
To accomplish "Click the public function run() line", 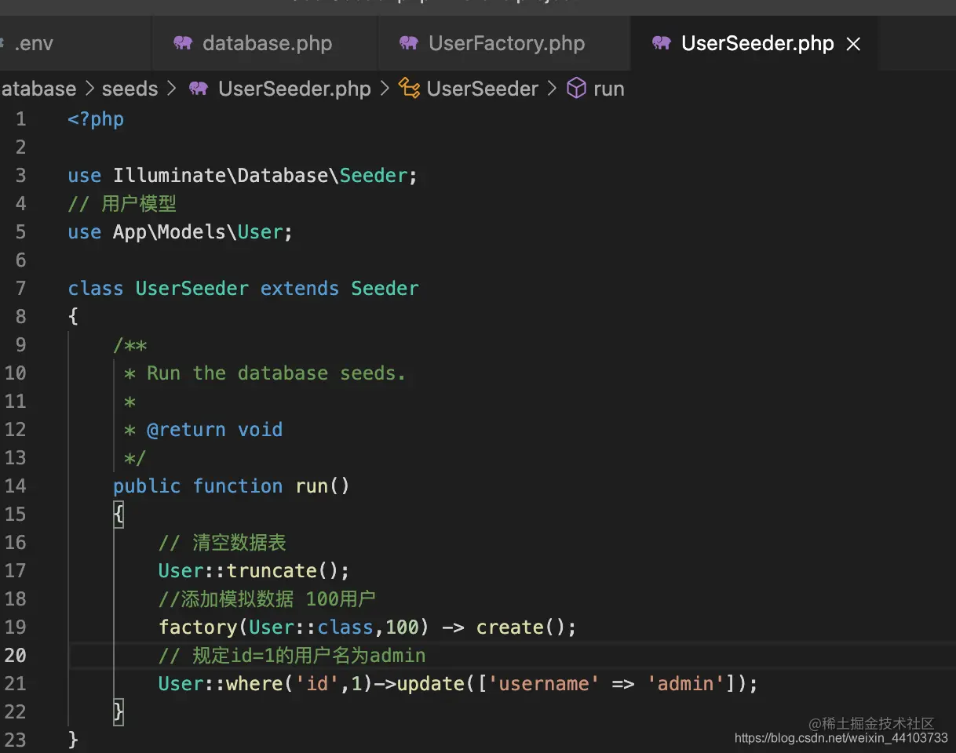I will [232, 486].
